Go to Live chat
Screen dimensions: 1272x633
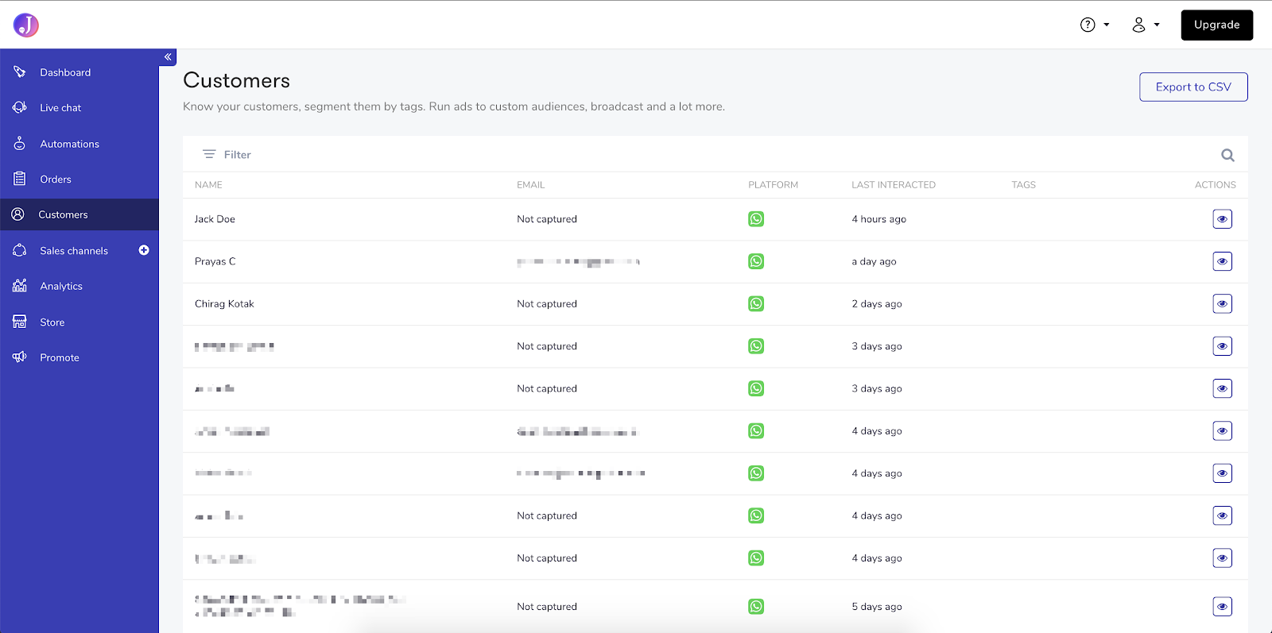tap(60, 108)
